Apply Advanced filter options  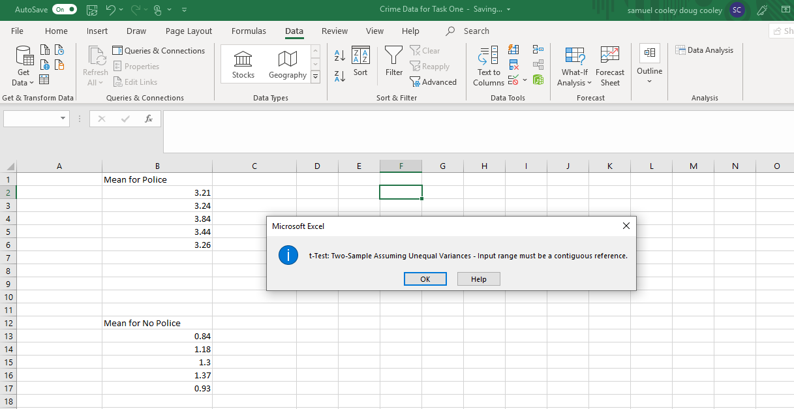pos(433,82)
